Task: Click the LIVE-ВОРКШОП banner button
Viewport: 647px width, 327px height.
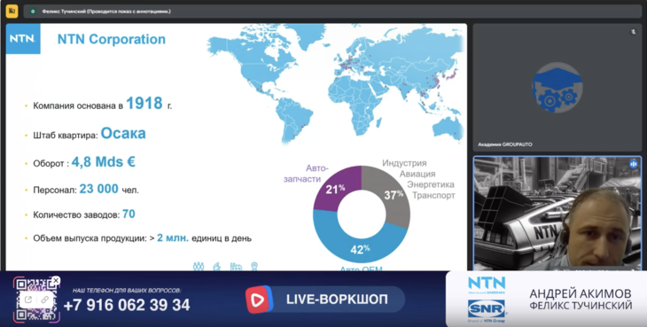Action: tap(325, 300)
